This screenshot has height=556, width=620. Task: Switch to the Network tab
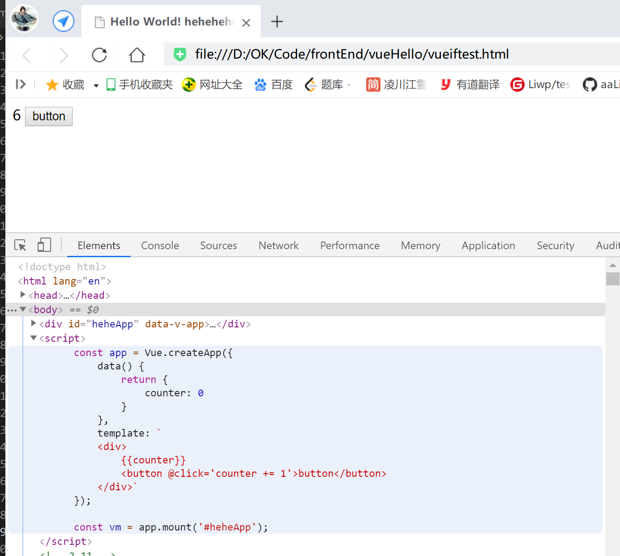278,246
